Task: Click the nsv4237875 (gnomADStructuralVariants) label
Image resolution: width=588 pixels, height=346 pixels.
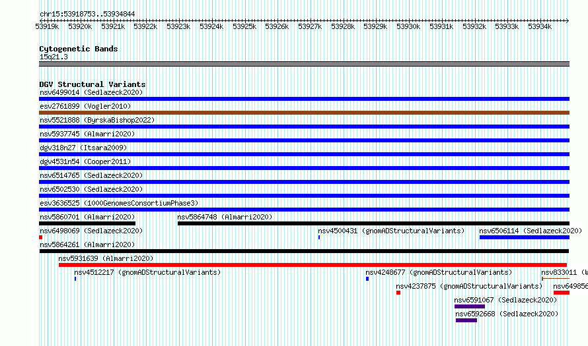Action: point(469,286)
